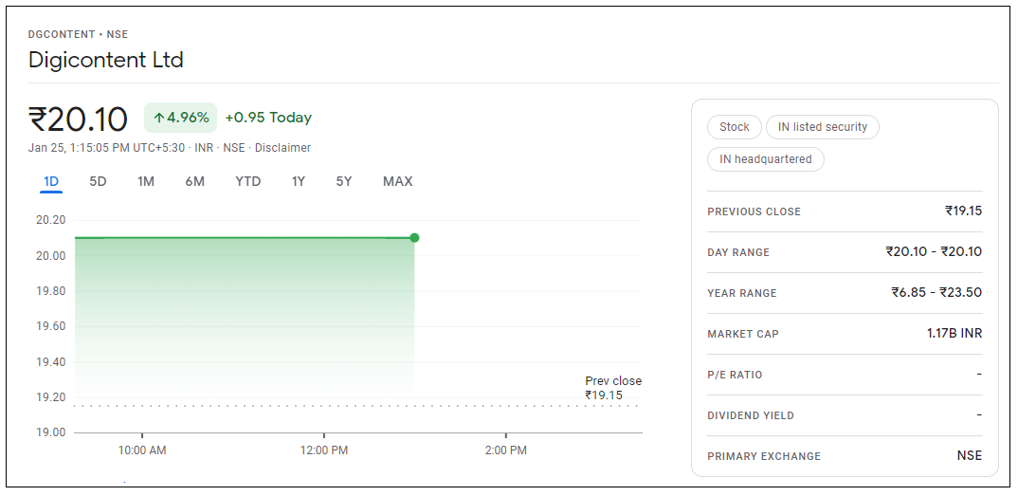Click the Disclaimer link

[282, 148]
